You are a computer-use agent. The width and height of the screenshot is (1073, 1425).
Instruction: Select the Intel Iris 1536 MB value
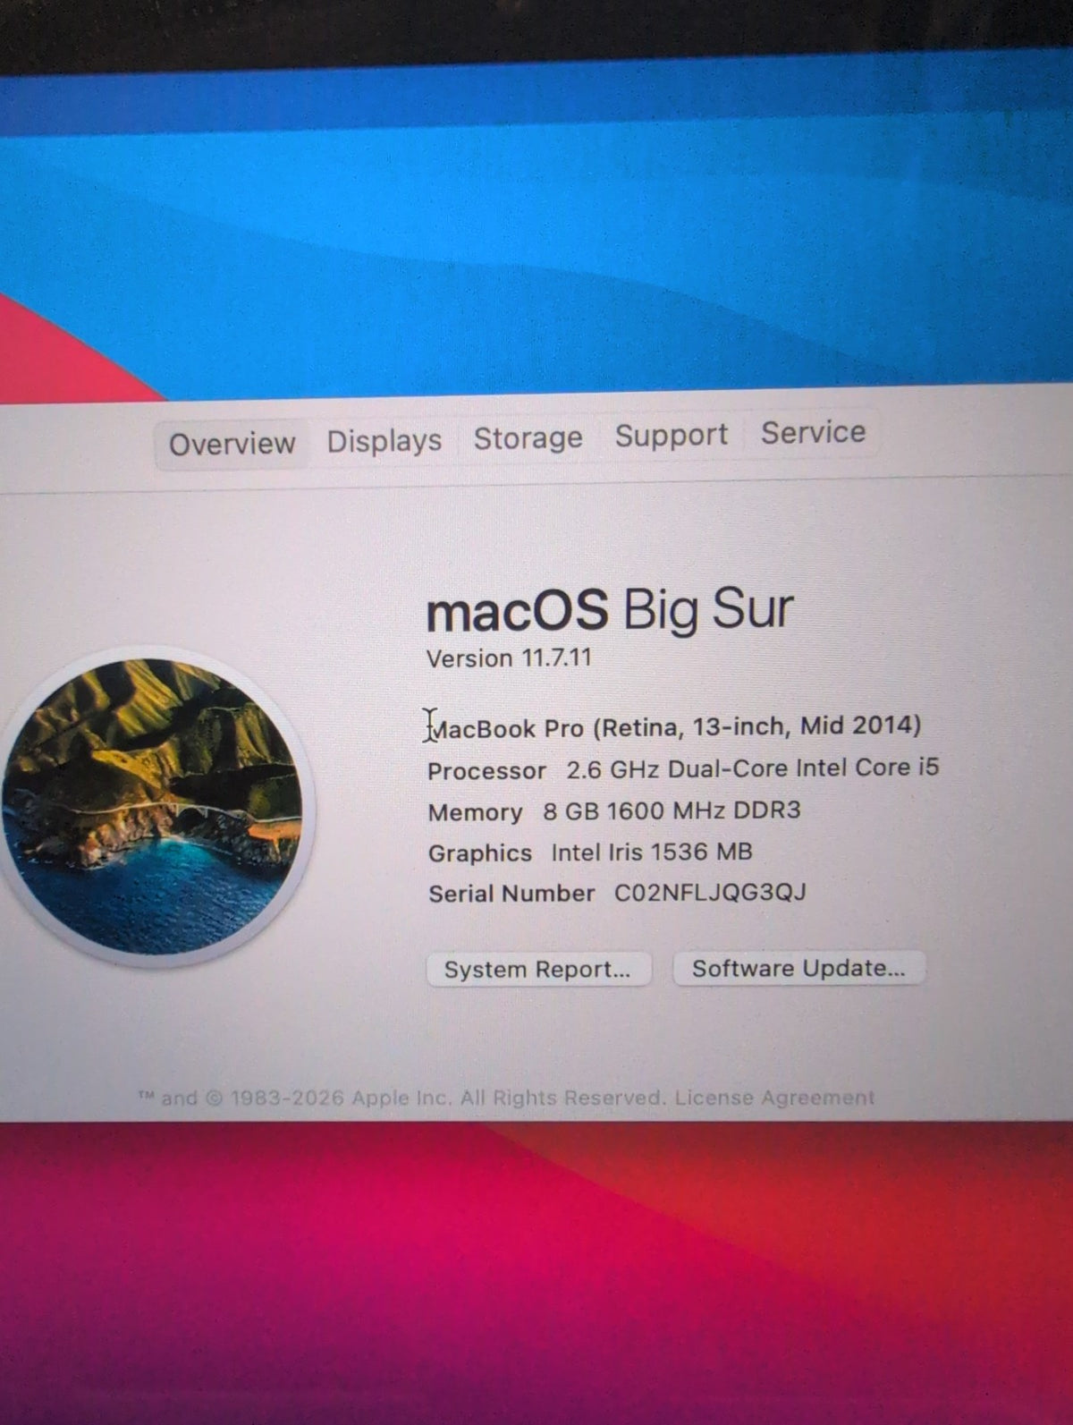652,852
